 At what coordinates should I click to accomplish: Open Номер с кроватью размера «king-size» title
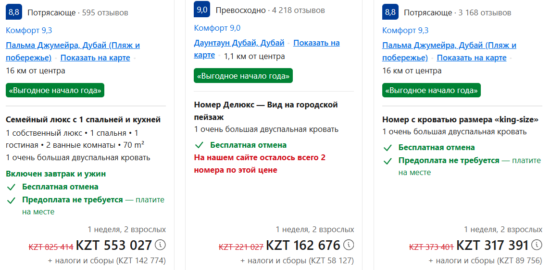tap(460, 119)
